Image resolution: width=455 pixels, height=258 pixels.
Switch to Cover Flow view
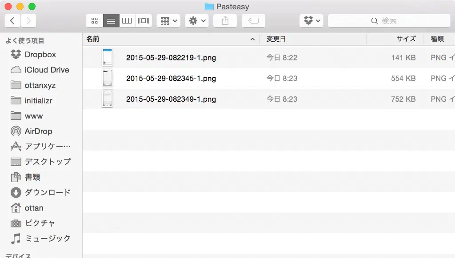click(x=144, y=20)
